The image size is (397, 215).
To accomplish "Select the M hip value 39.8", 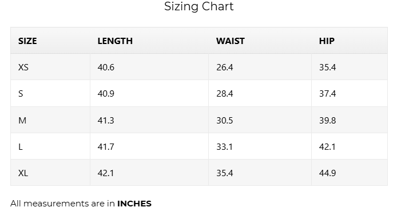I will 327,121.
